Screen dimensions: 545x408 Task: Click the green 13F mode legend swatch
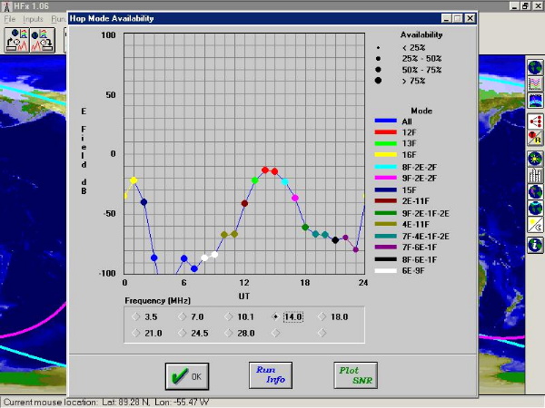[385, 143]
